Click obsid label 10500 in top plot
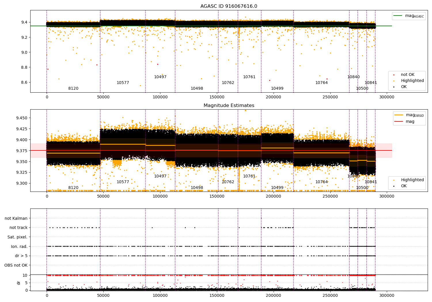The width and height of the screenshot is (432, 302). 362,89
